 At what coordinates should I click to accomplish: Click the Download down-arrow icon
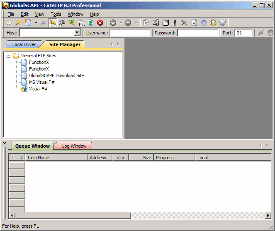113,23
